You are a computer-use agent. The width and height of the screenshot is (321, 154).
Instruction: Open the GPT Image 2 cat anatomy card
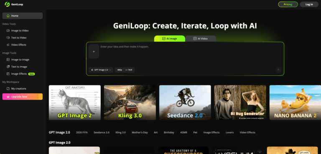pyautogui.click(x=75, y=103)
